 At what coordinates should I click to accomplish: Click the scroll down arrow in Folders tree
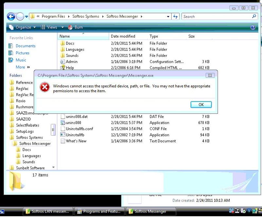click(53, 167)
